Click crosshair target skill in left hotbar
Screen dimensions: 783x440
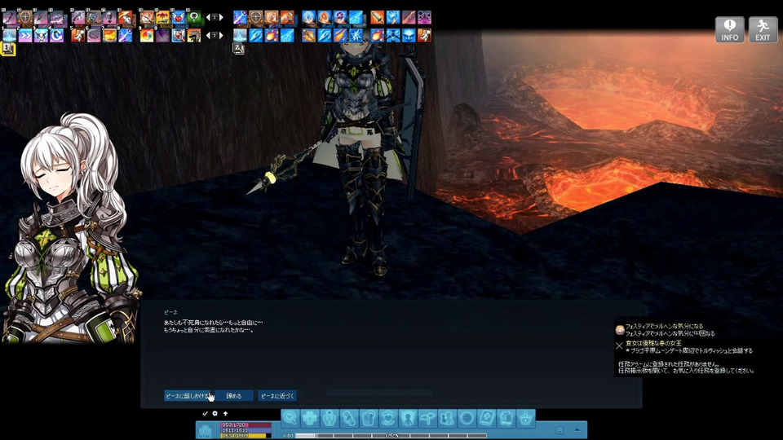point(25,17)
